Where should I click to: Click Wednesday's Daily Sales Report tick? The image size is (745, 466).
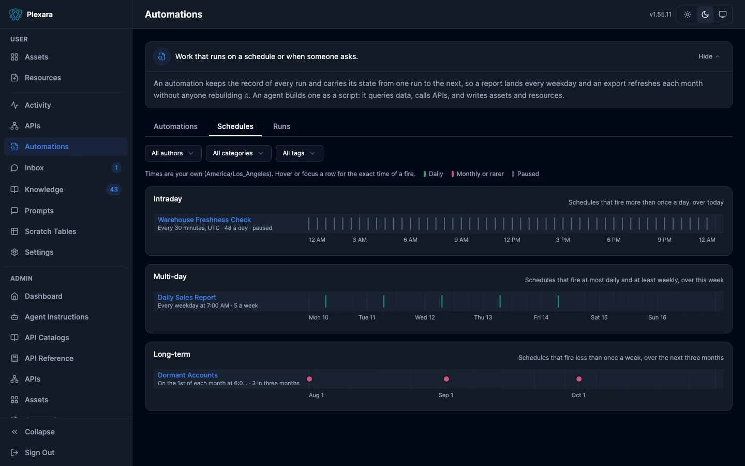click(442, 301)
